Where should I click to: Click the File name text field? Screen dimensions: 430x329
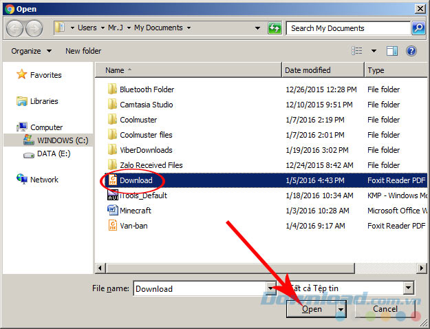coord(200,288)
